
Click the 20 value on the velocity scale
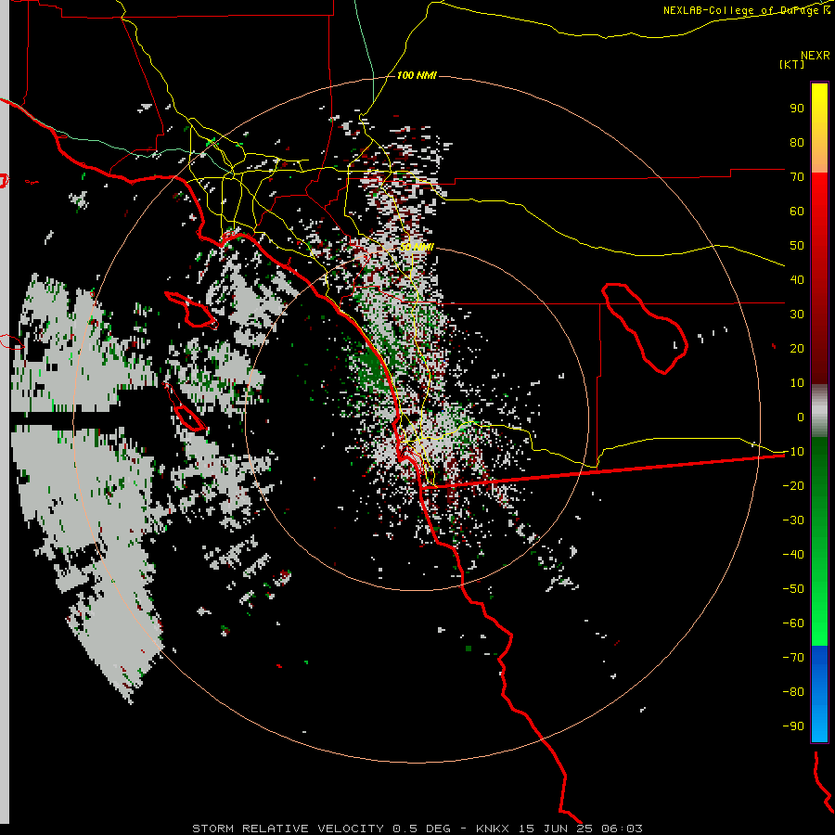point(797,348)
